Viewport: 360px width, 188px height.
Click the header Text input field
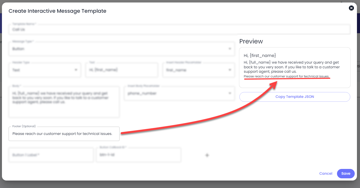[x=121, y=70]
